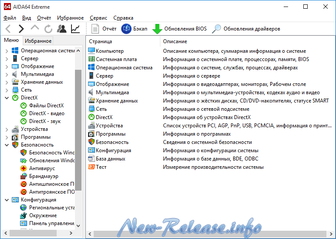336x239 pixels.
Task: Open the graph report icon
Action: point(75,29)
